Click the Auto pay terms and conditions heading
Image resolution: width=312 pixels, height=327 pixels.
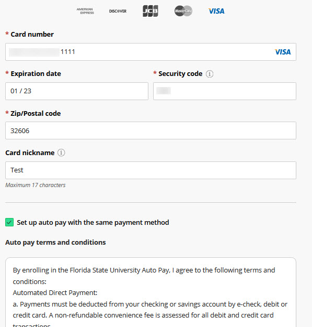click(55, 242)
